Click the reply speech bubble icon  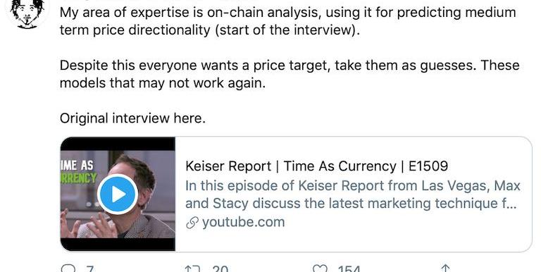click(x=68, y=268)
